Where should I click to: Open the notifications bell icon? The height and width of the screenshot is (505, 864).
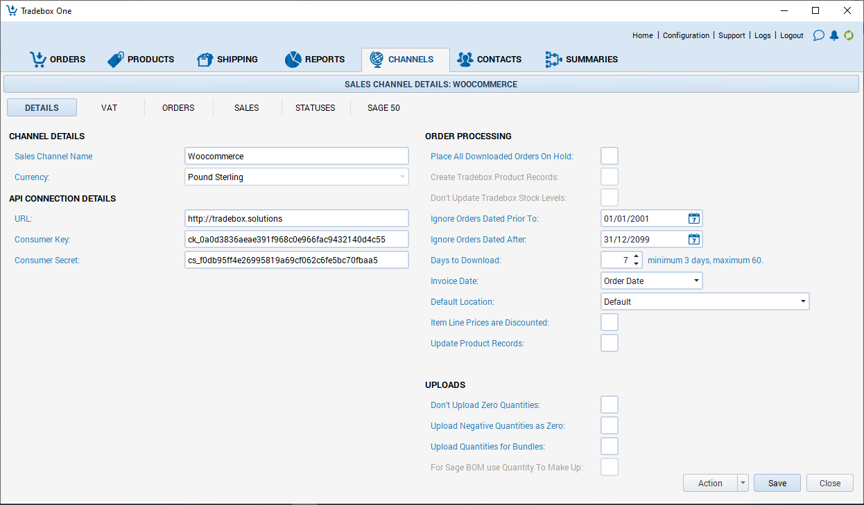pos(834,35)
